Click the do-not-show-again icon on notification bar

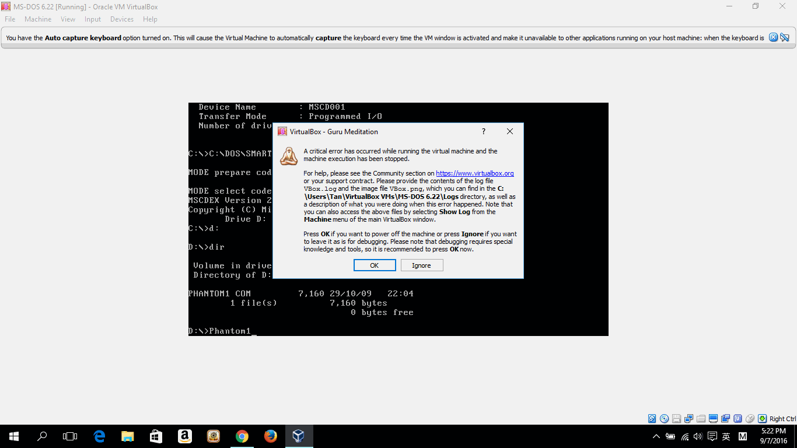(785, 37)
